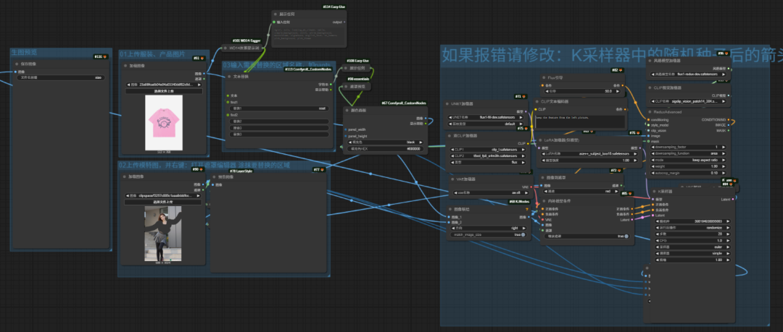Click the 替换1 cowl field in 文本替换 node

(278, 108)
